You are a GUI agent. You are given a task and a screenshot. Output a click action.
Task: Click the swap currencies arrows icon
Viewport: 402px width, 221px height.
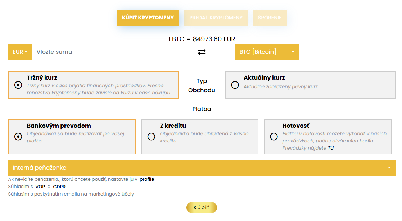coord(202,52)
